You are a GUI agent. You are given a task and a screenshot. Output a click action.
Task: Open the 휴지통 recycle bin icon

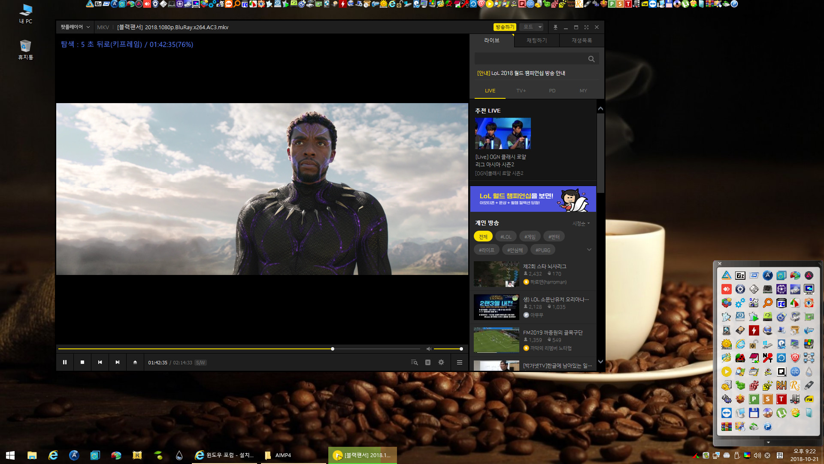26,50
